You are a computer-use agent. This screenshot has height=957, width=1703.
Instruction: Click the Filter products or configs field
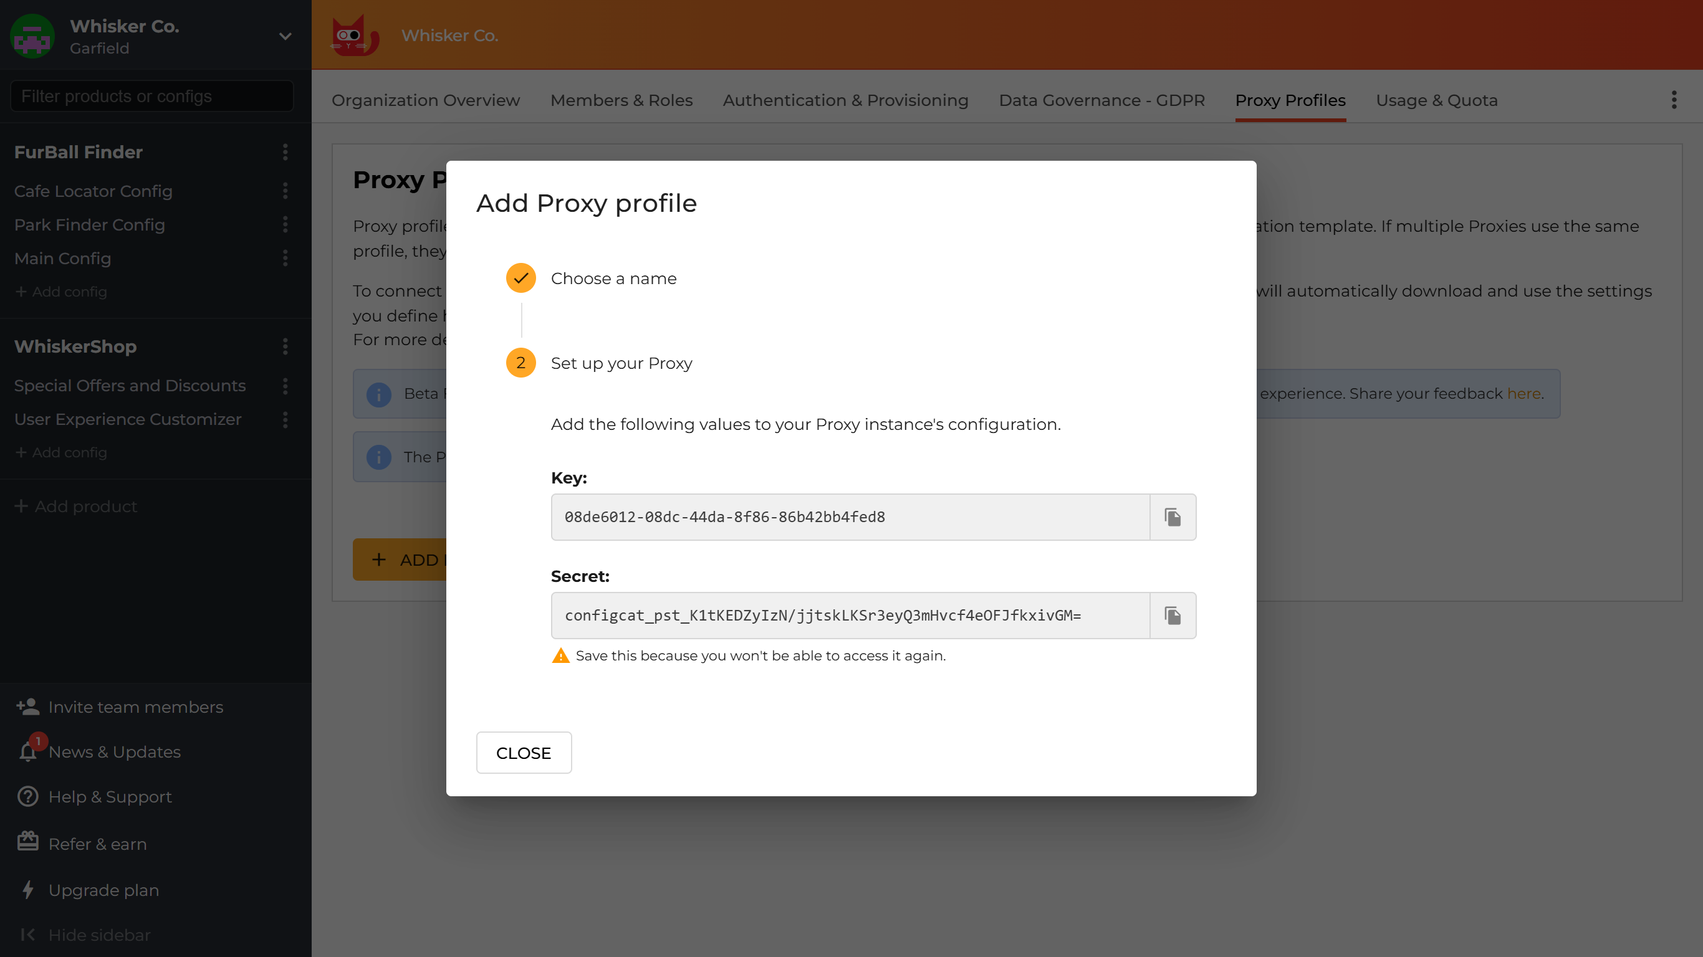(151, 96)
